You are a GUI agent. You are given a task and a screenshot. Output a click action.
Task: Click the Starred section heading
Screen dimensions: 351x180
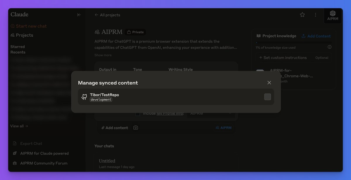[x=18, y=47]
